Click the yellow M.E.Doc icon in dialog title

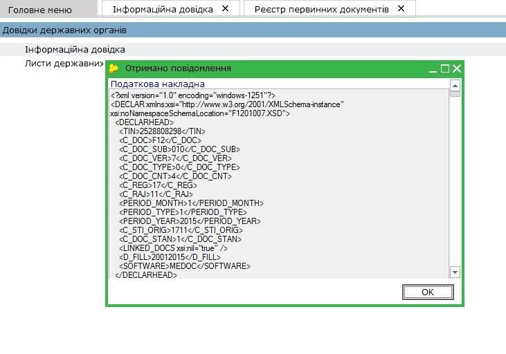click(x=114, y=68)
